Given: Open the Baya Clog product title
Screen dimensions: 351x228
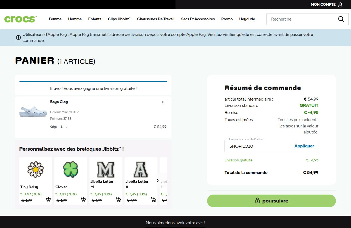Looking at the screenshot, I should 59,102.
